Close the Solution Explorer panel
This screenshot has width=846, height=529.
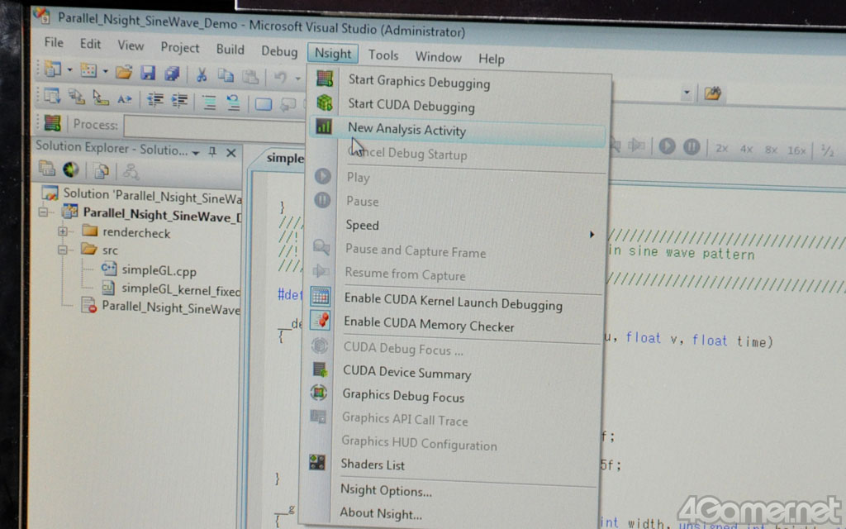pyautogui.click(x=231, y=153)
